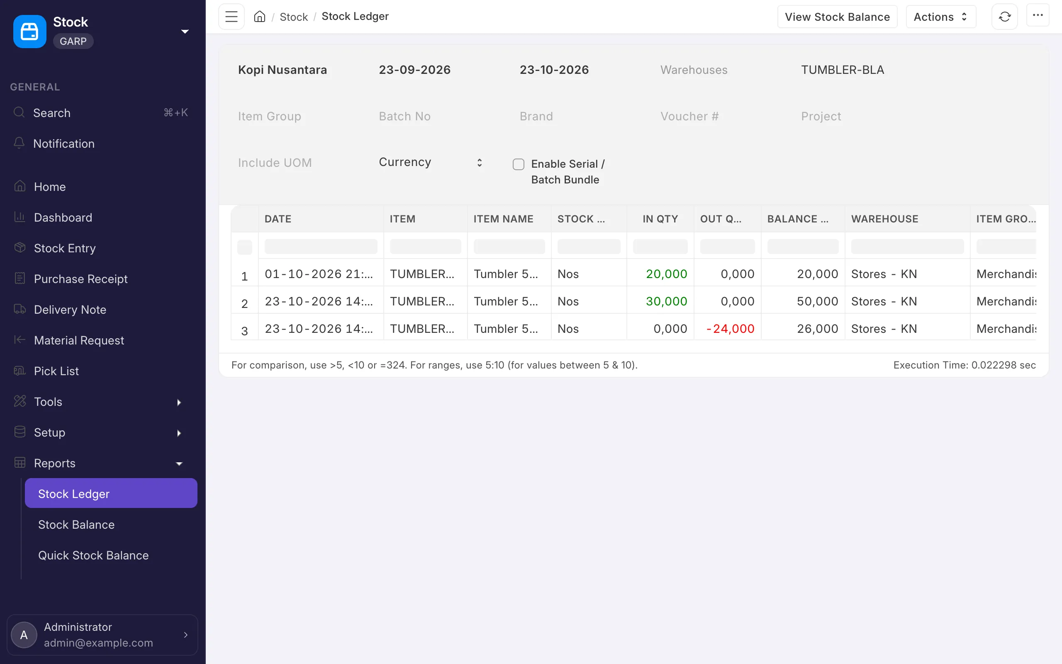
Task: Open Quick Stock Balance menu item
Action: [x=111, y=555]
